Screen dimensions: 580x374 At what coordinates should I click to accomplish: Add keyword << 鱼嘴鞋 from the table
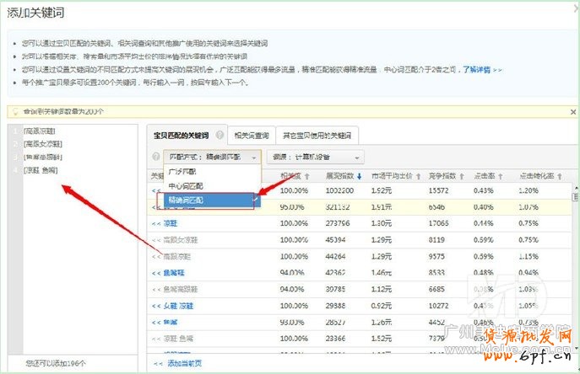[168, 273]
